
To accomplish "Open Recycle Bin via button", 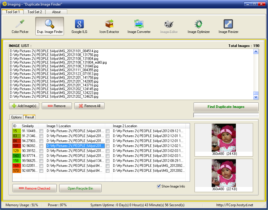I will coord(80,188).
